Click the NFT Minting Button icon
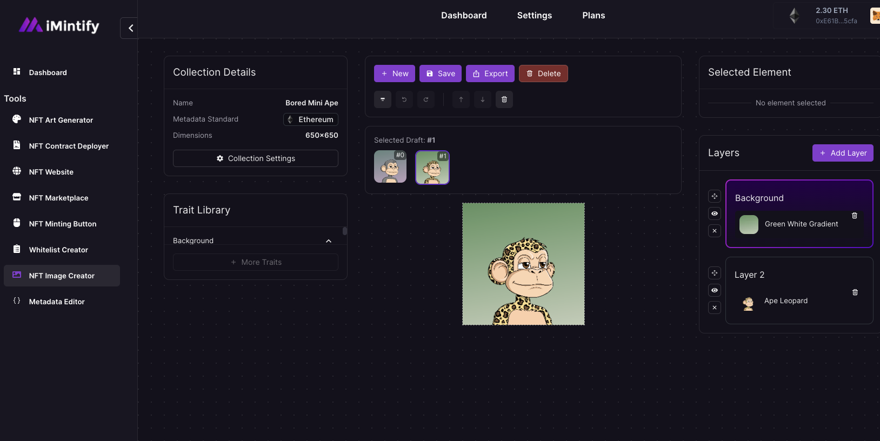The image size is (880, 441). point(17,223)
